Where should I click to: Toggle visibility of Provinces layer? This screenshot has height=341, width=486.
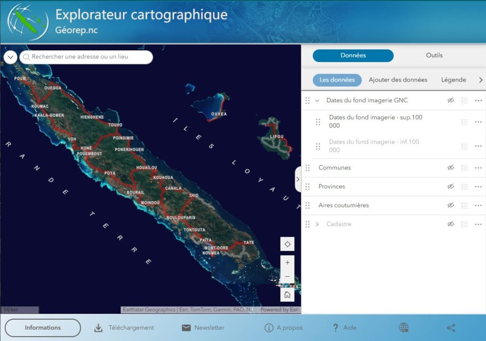click(x=451, y=187)
